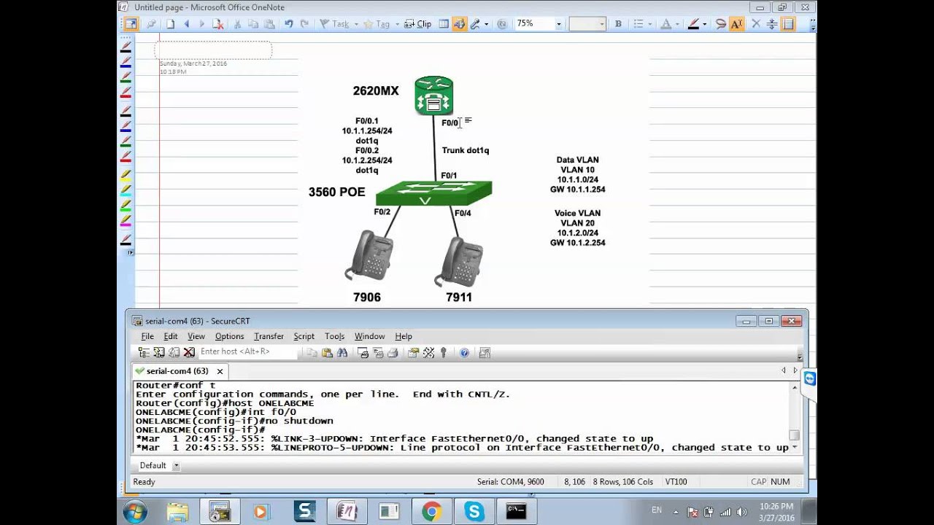The width and height of the screenshot is (934, 525).
Task: Click Print Screen icon in SecureCRT toolbar
Action: coord(363,352)
